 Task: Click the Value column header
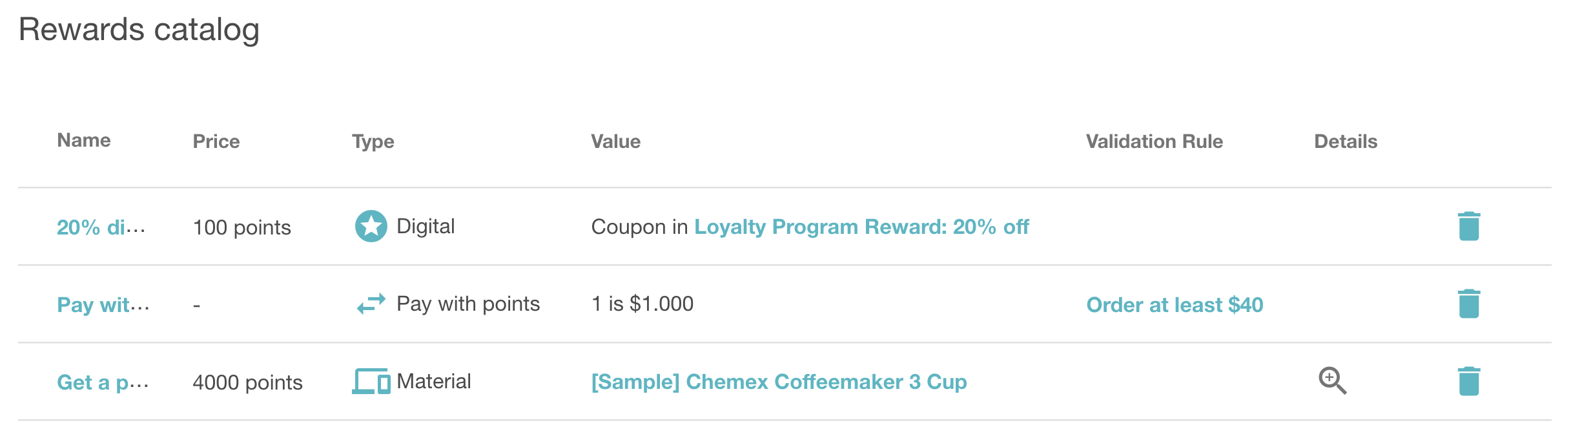coord(616,141)
